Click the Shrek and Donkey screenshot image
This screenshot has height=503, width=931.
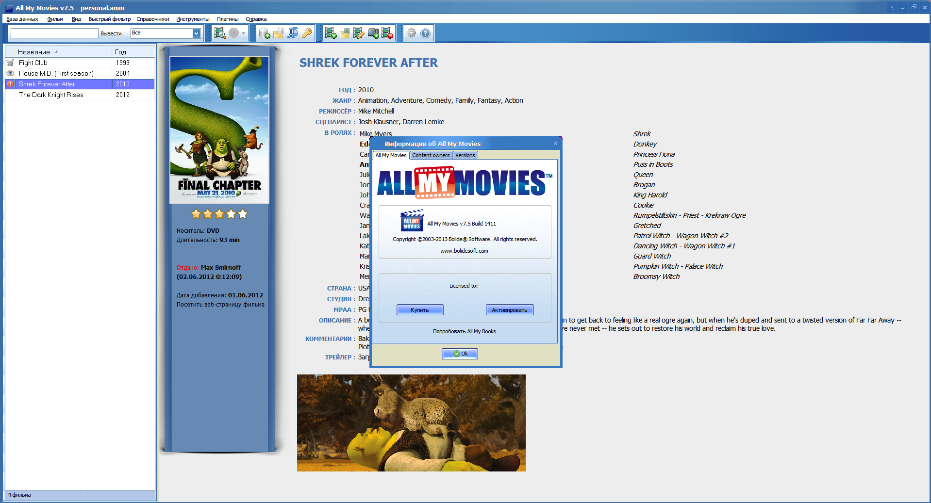click(411, 422)
